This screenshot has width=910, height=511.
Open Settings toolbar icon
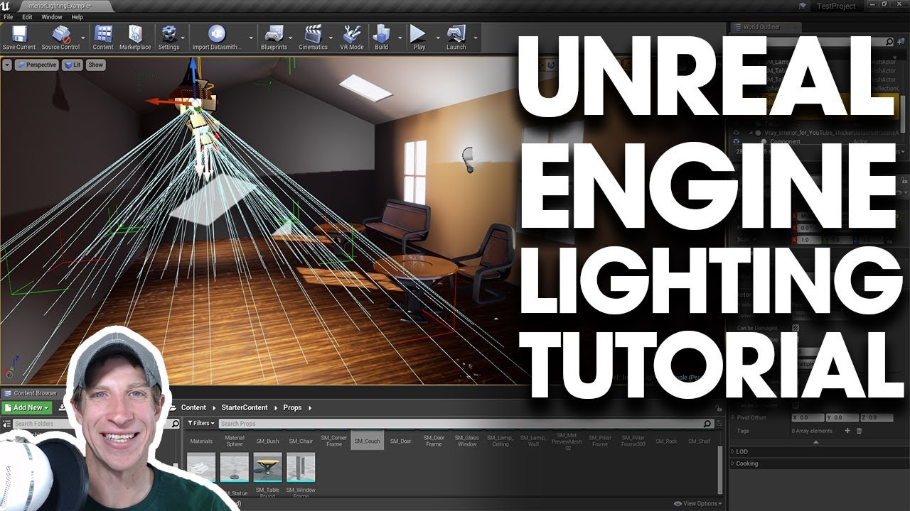pyautogui.click(x=168, y=38)
